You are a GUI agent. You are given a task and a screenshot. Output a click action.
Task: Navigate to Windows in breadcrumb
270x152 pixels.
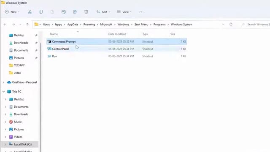[123, 24]
